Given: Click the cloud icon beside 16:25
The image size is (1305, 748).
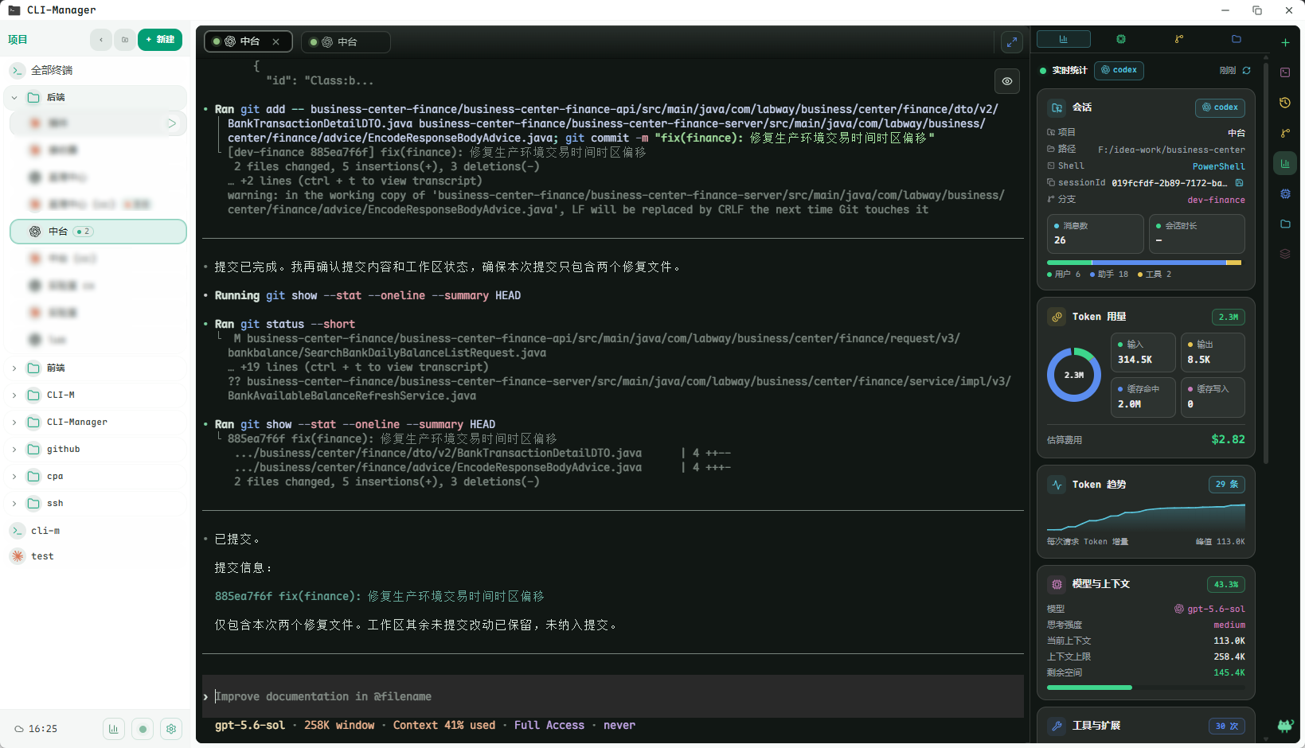Looking at the screenshot, I should click(x=19, y=729).
